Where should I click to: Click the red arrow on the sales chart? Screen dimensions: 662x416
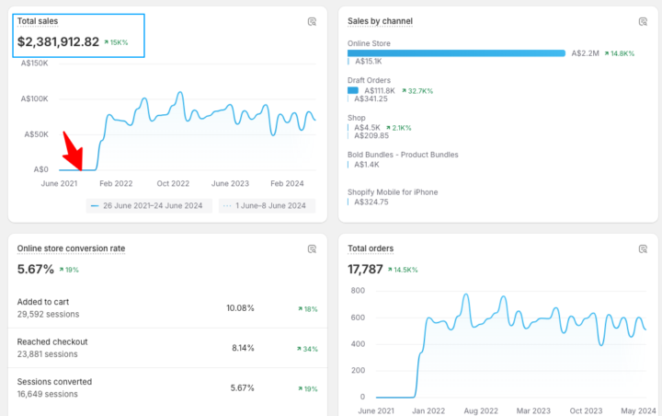(73, 150)
